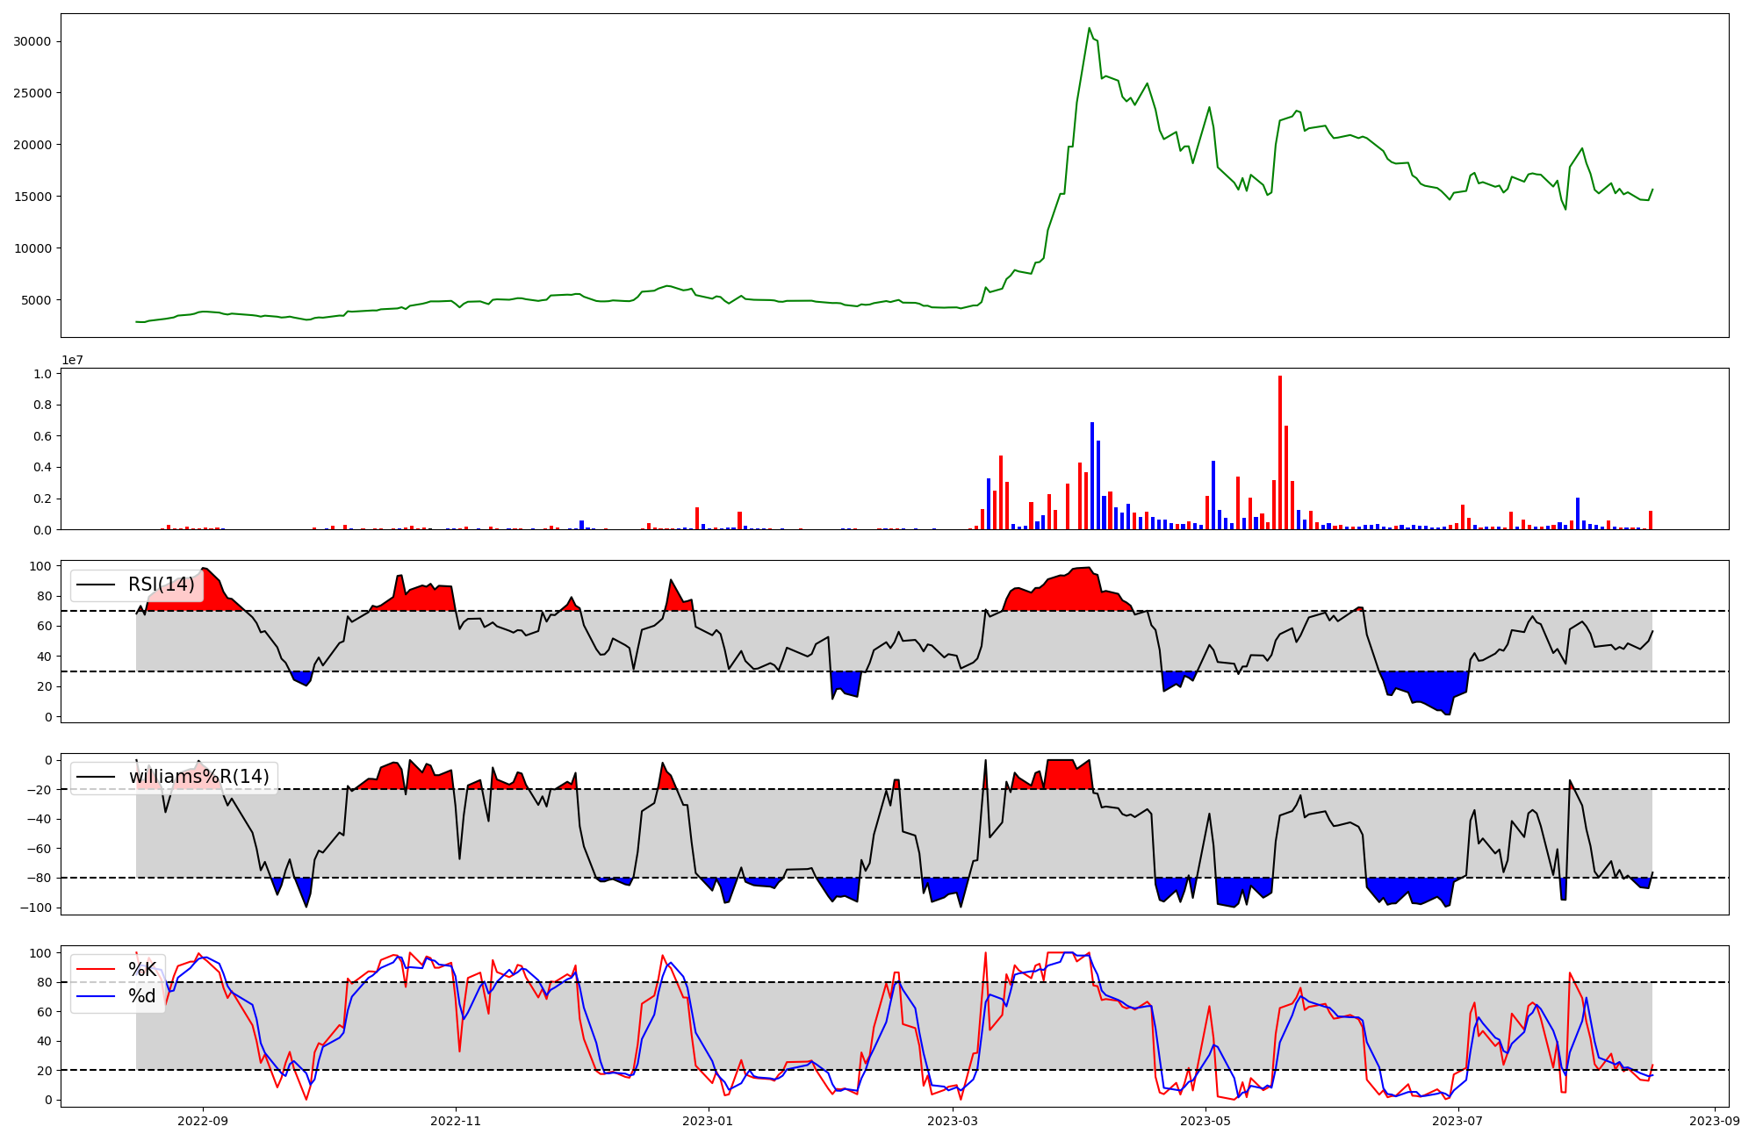Image resolution: width=1756 pixels, height=1141 pixels.
Task: Click the %d legend text
Action: click(142, 995)
